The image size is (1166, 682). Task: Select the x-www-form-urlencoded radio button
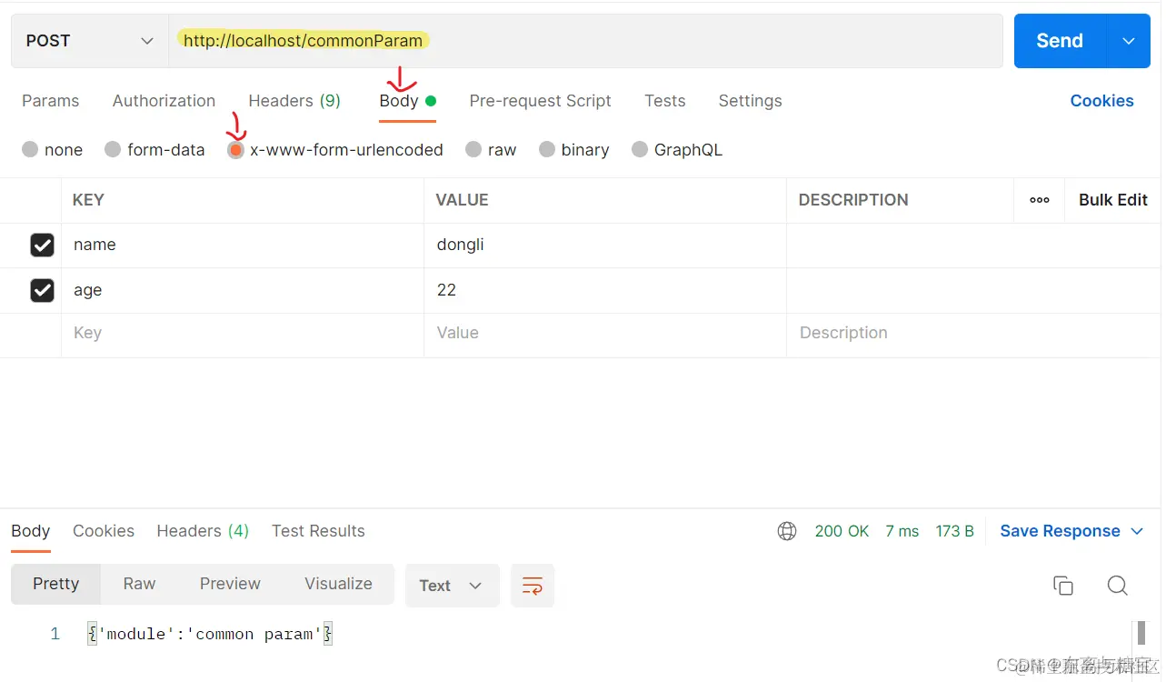(x=235, y=150)
